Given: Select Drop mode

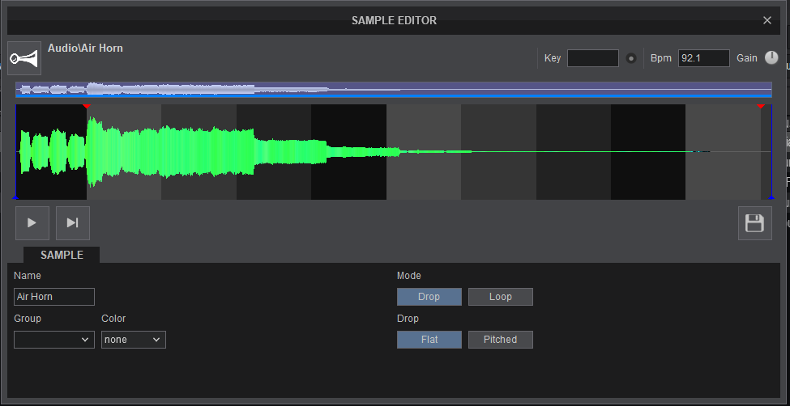Looking at the screenshot, I should click(429, 297).
